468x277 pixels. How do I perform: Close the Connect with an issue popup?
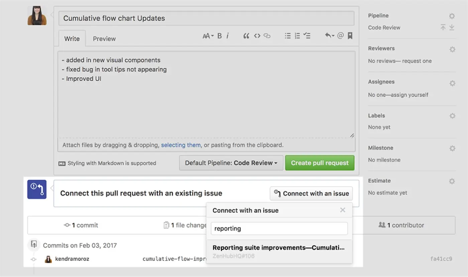pyautogui.click(x=343, y=210)
